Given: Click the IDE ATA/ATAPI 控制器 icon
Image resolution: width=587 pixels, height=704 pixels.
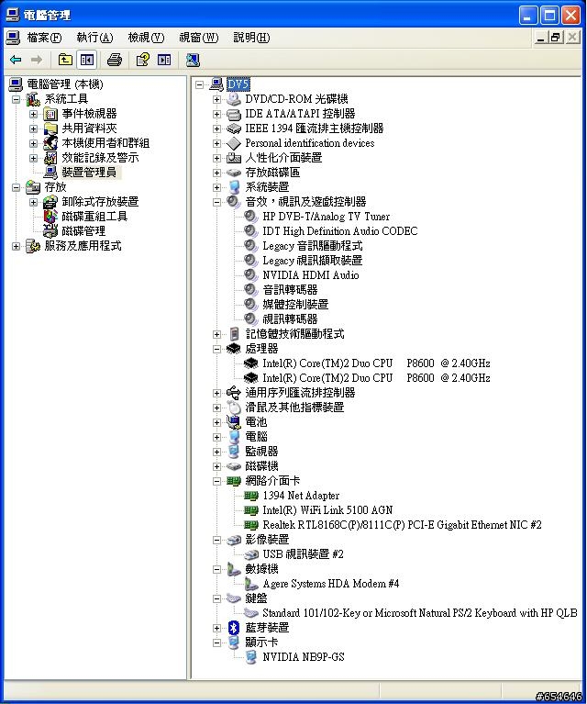Looking at the screenshot, I should [x=234, y=114].
